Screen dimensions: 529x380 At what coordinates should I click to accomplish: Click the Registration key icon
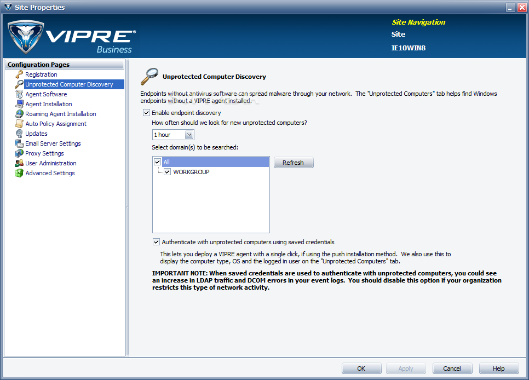[19, 74]
